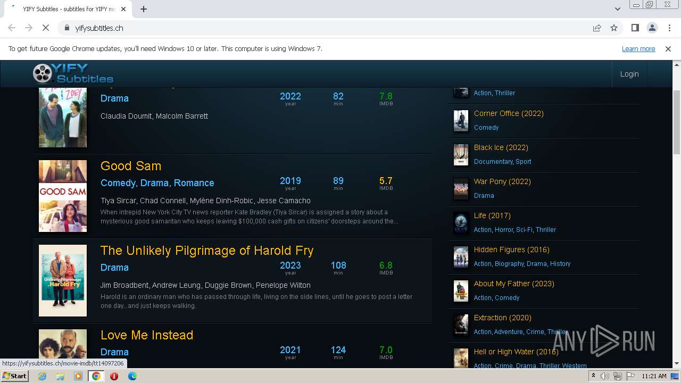The height and width of the screenshot is (383, 681).
Task: Select the Romance genre under Good Sam
Action: pyautogui.click(x=194, y=183)
